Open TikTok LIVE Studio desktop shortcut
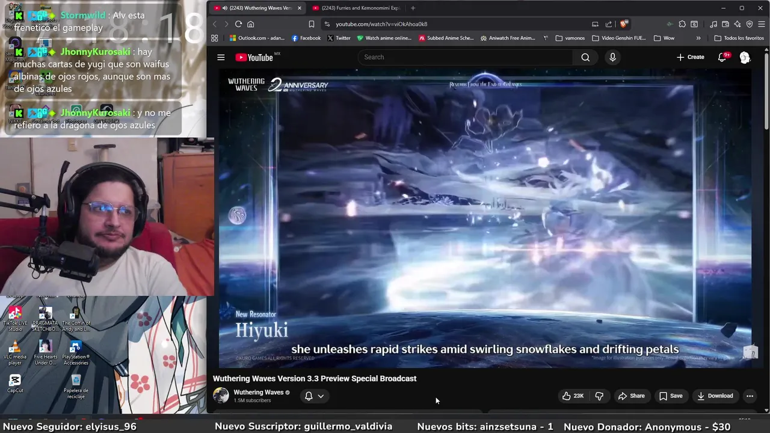Viewport: 770px width, 433px height. [x=15, y=318]
